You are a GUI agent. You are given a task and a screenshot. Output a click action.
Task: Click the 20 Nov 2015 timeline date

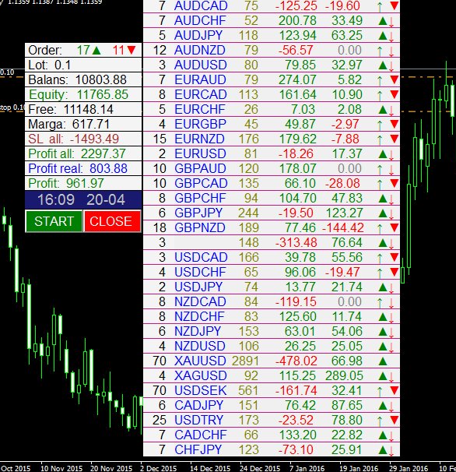pyautogui.click(x=111, y=468)
